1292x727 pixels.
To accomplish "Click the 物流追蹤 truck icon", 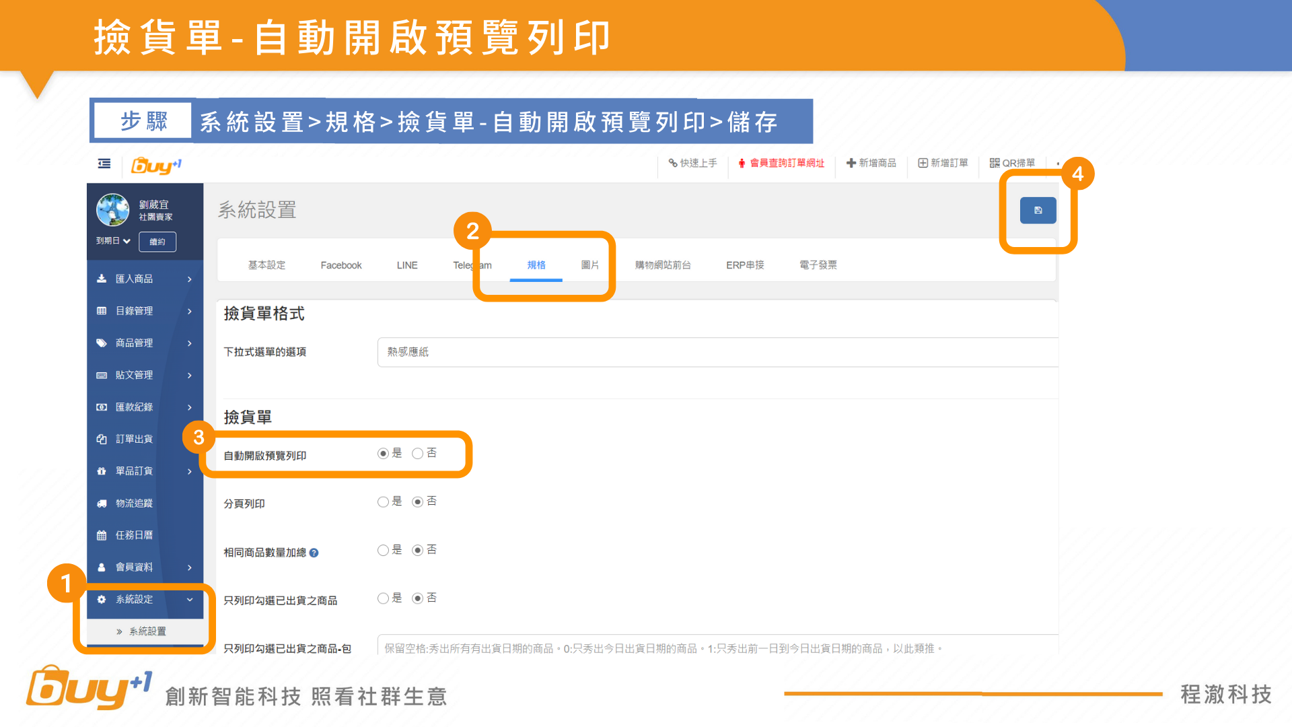I will click(102, 503).
